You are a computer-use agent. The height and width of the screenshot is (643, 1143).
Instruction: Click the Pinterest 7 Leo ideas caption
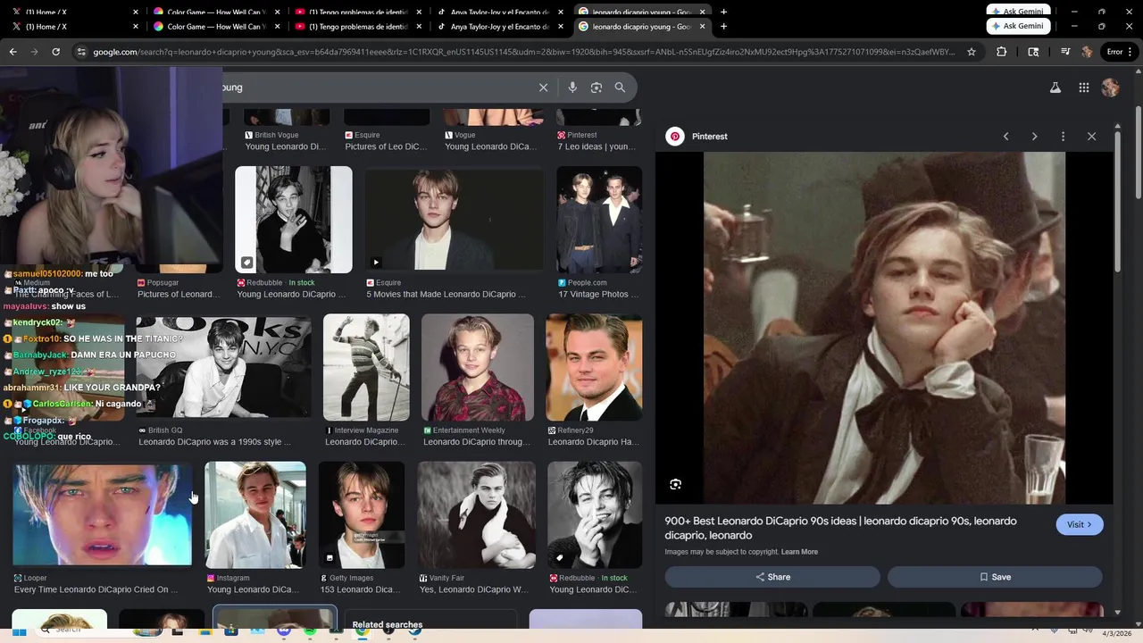tap(597, 146)
